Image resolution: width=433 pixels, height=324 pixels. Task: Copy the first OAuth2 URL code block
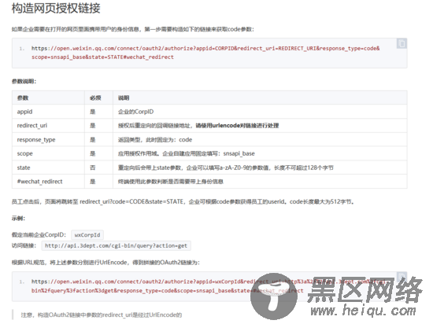pyautogui.click(x=402, y=43)
